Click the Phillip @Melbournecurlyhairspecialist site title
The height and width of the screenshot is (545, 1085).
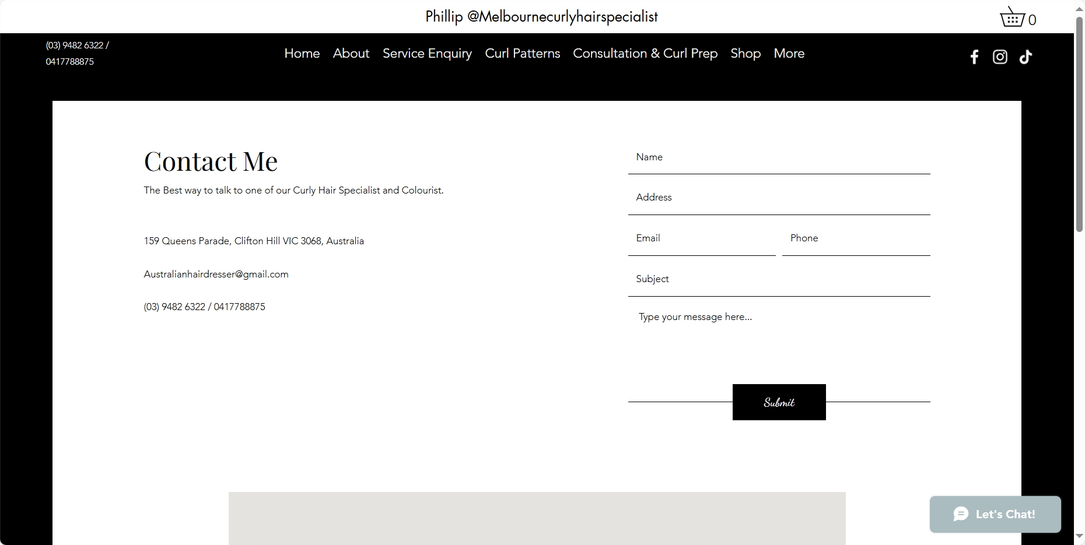click(x=541, y=17)
